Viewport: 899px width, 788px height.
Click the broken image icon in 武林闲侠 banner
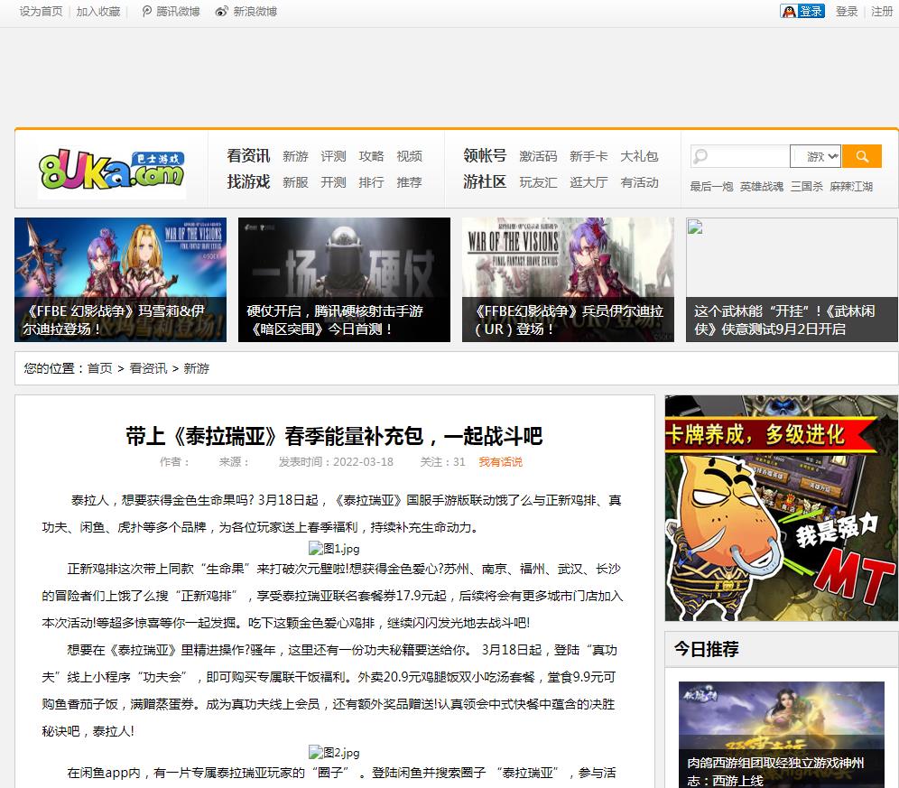click(x=695, y=227)
